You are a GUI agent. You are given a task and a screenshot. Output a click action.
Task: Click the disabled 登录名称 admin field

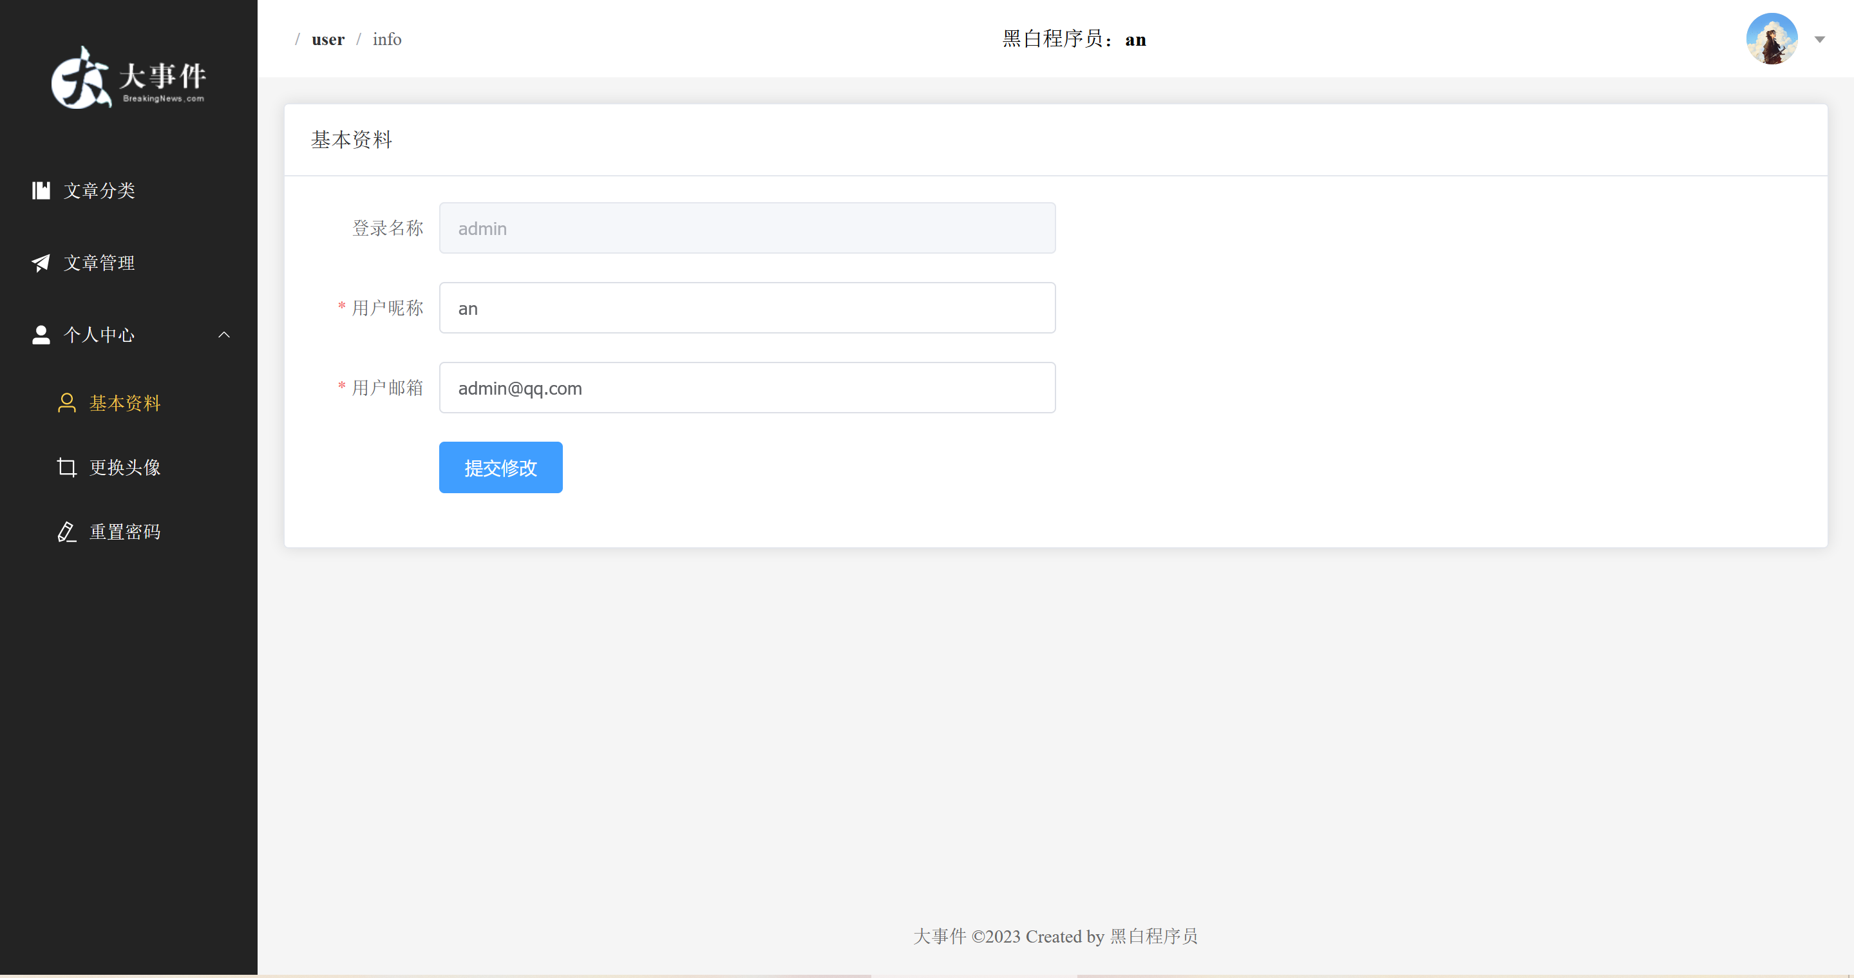[747, 228]
